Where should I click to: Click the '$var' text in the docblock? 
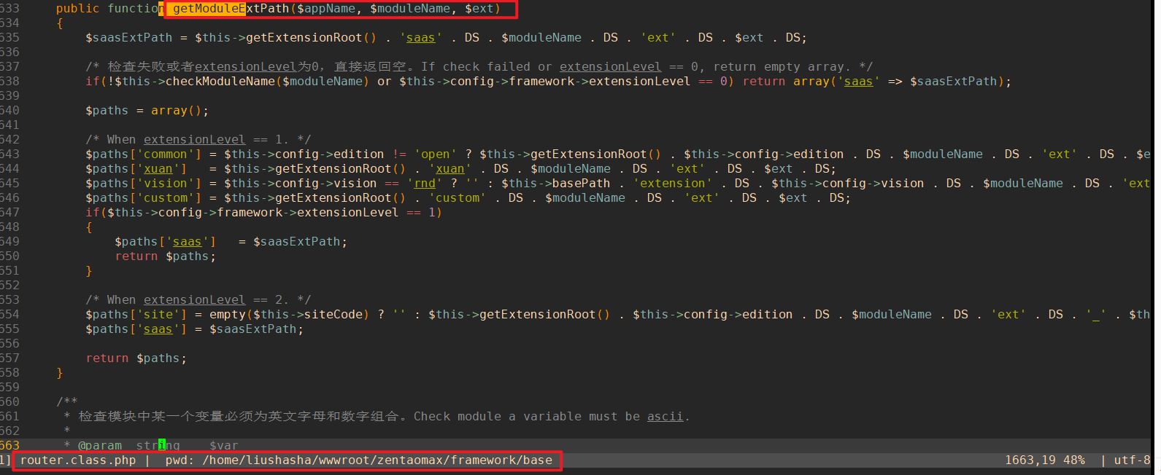[x=224, y=446]
